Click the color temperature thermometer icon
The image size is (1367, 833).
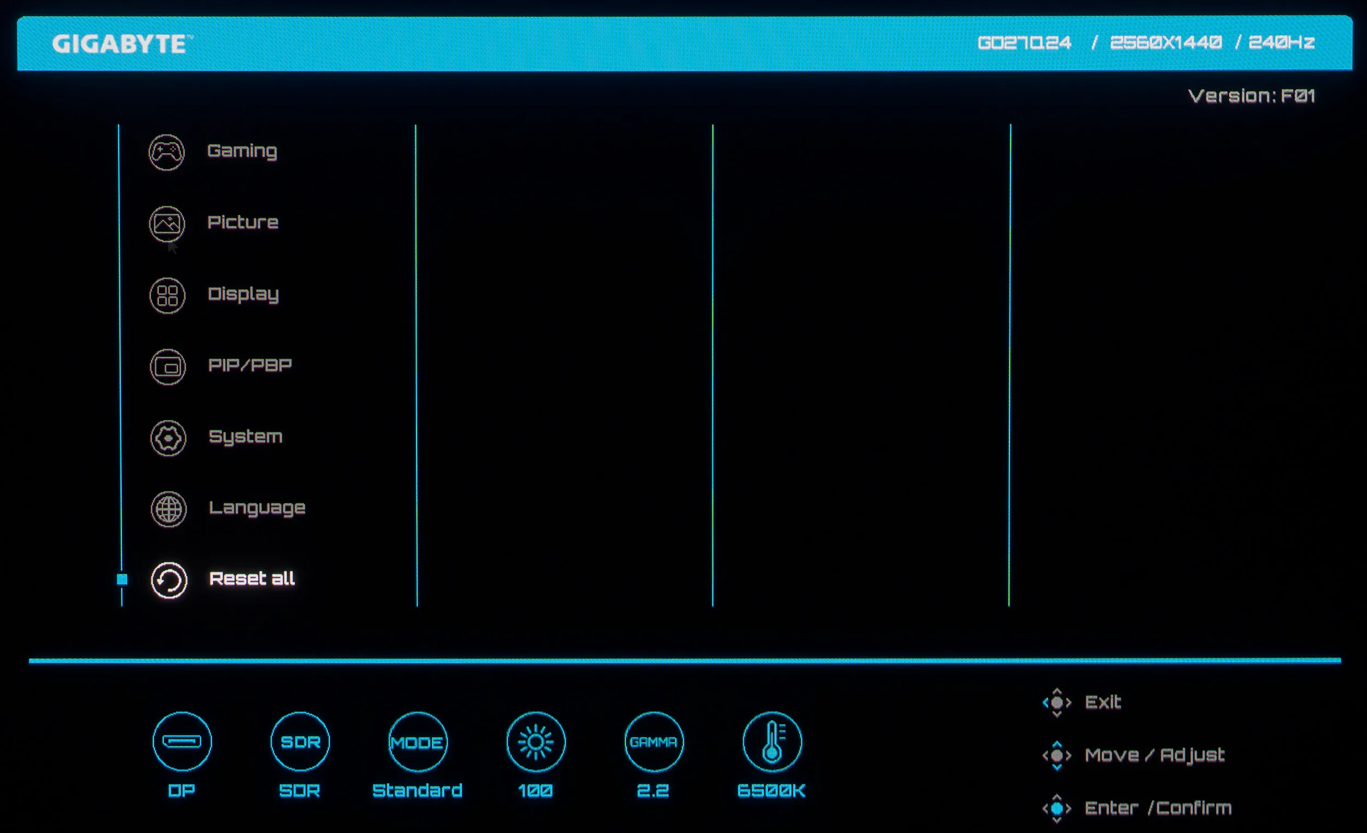coord(772,742)
